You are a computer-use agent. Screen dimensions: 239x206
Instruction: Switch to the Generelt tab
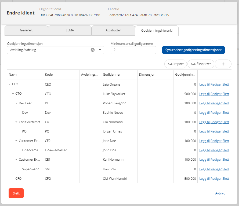point(26,30)
